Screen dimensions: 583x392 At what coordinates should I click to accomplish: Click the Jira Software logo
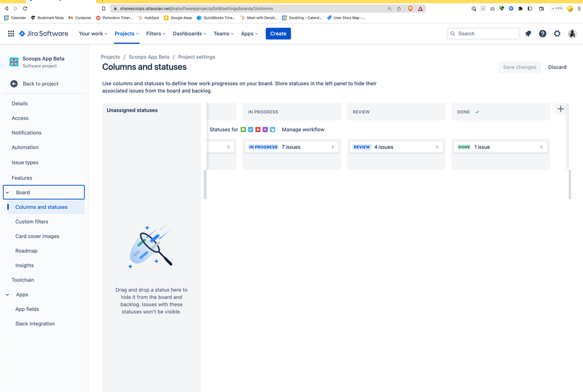[44, 34]
